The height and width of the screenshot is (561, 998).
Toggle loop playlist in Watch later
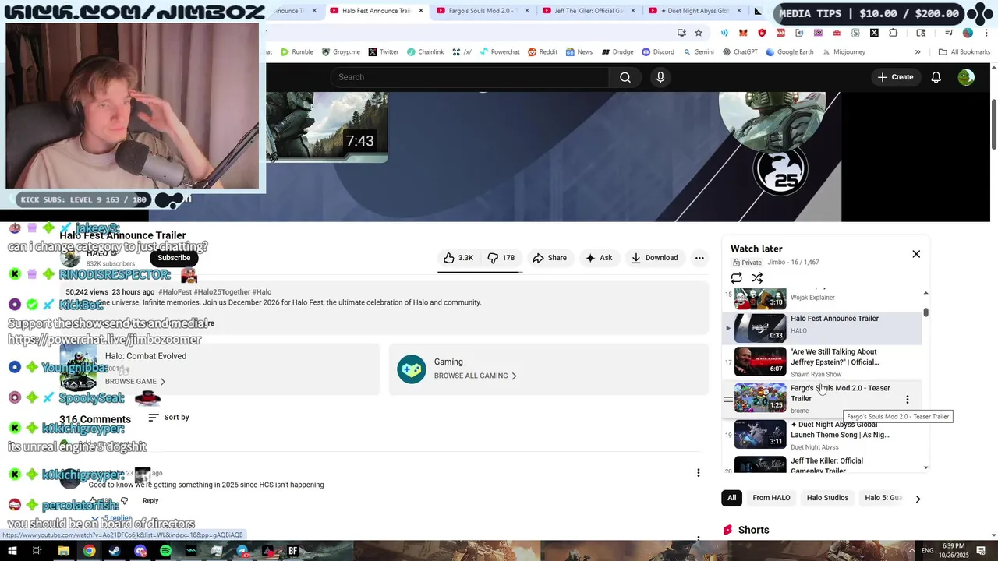pyautogui.click(x=737, y=278)
